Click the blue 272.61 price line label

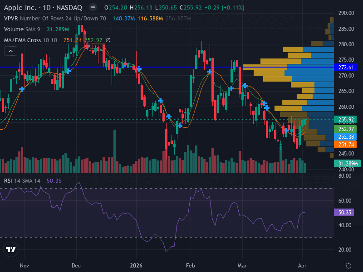point(345,67)
